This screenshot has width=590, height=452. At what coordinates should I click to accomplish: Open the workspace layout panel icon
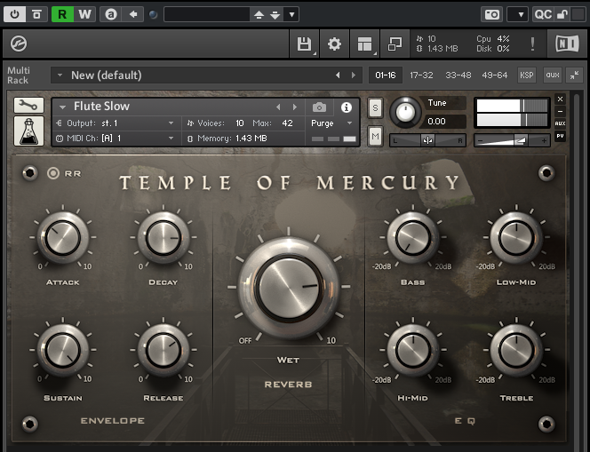[x=364, y=44]
